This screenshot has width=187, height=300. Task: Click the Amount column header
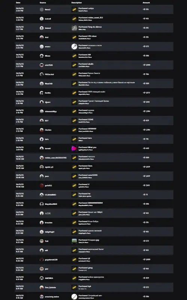point(146,3)
